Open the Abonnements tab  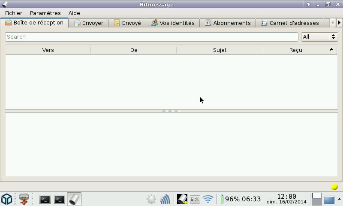click(x=228, y=23)
